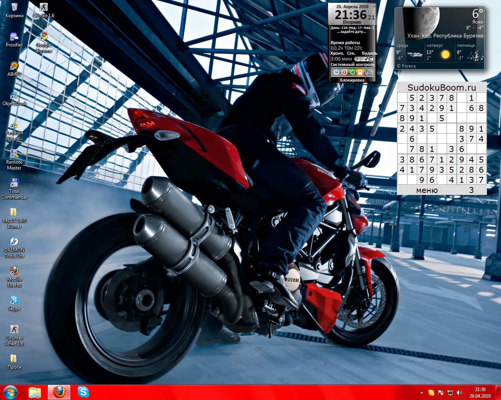Expand the clock gadget dropdown arrow
The height and width of the screenshot is (400, 501).
point(374,7)
